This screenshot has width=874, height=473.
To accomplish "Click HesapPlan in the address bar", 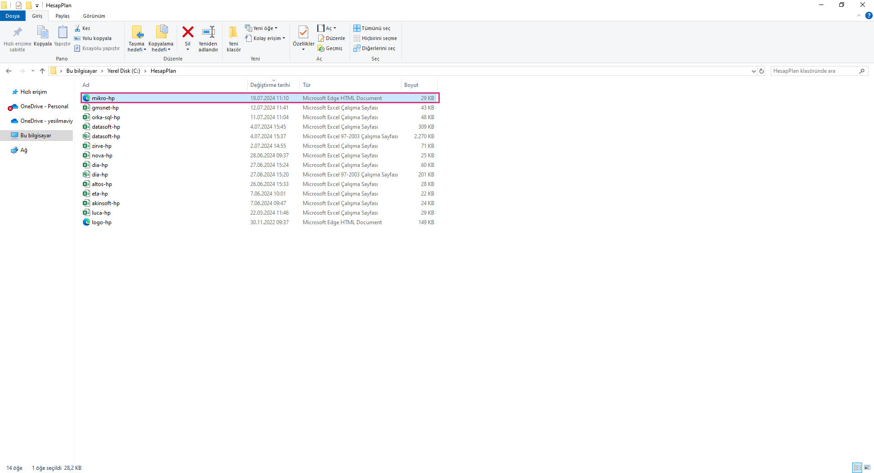I will tap(163, 71).
